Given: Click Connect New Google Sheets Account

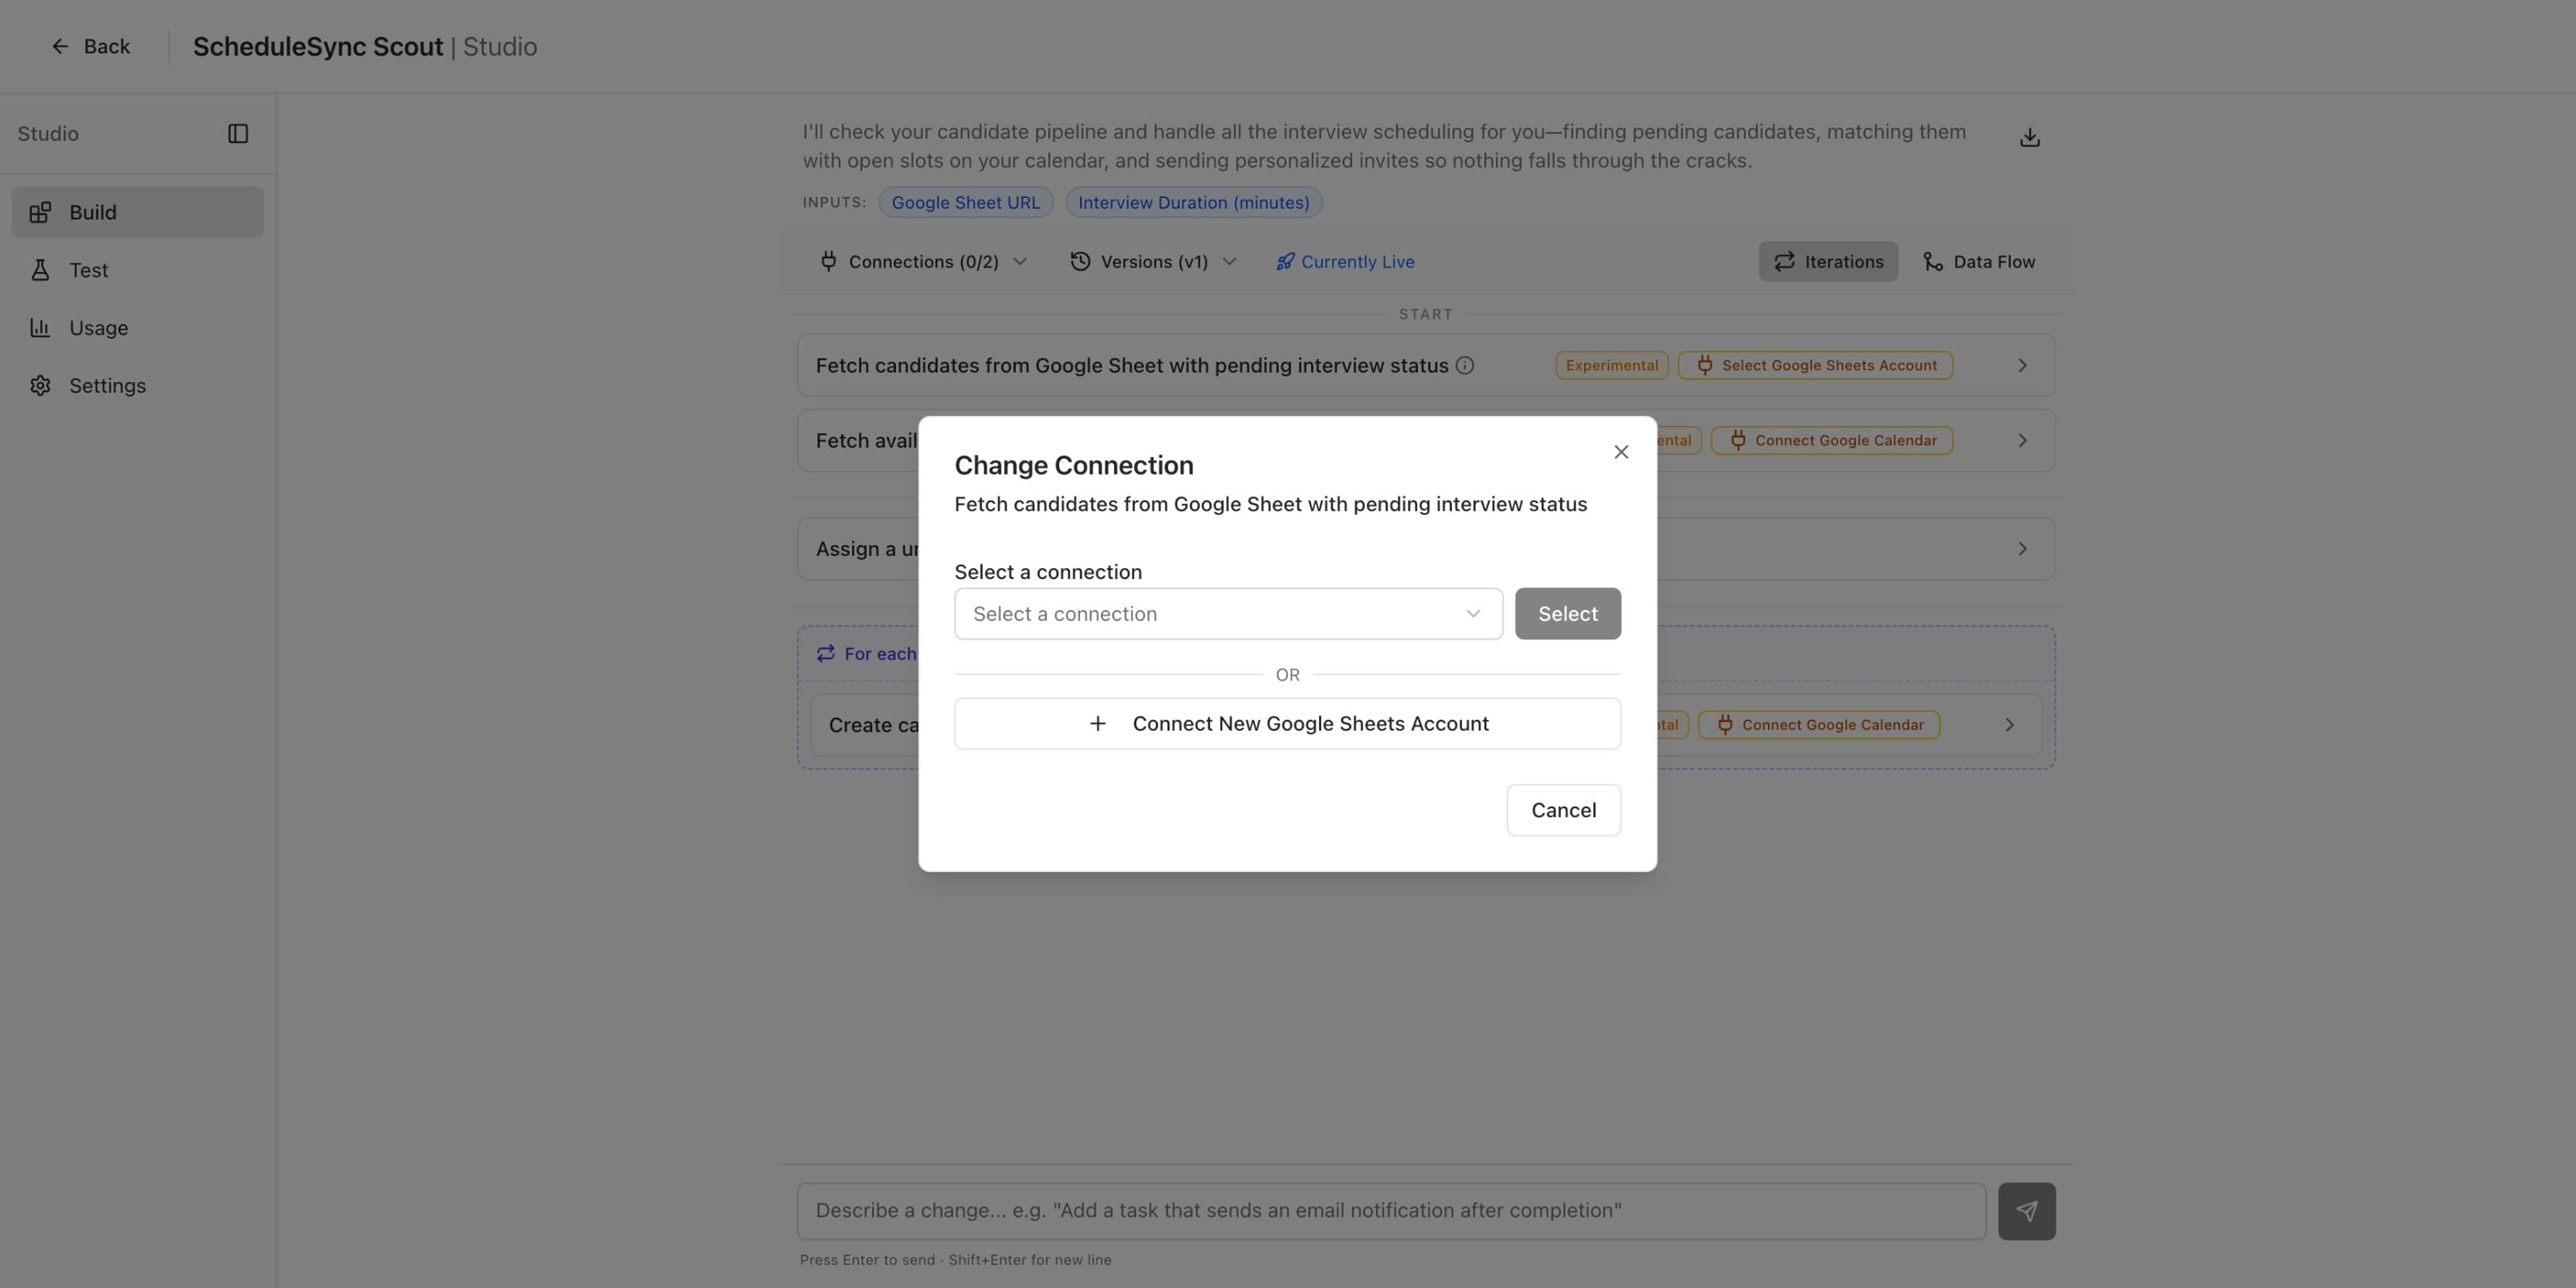Looking at the screenshot, I should click(x=1287, y=723).
